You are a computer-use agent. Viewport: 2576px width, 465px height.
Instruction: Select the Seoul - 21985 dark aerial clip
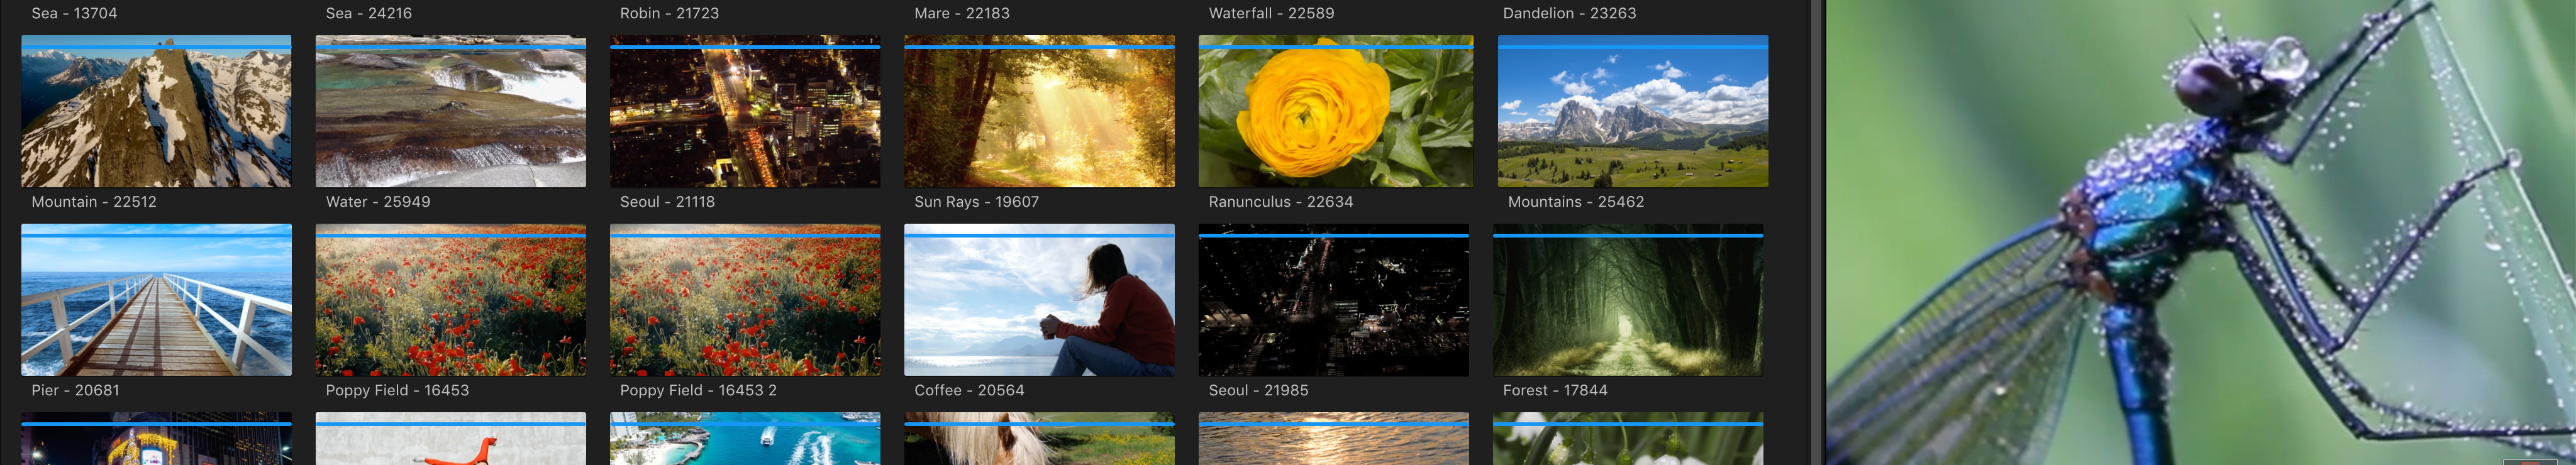click(x=1333, y=300)
